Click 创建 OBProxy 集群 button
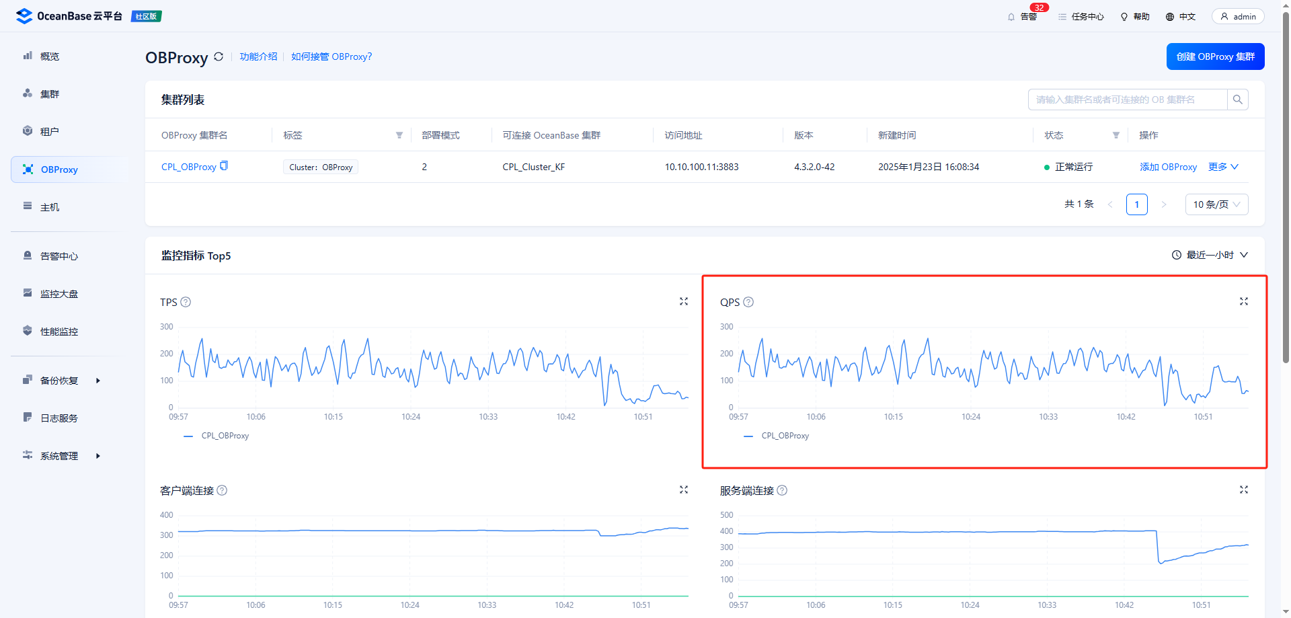The width and height of the screenshot is (1291, 618). pyautogui.click(x=1216, y=56)
